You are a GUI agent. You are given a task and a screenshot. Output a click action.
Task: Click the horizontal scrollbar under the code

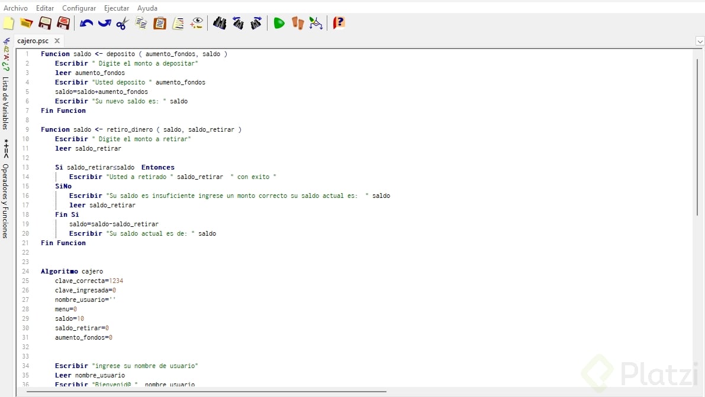pos(206,392)
